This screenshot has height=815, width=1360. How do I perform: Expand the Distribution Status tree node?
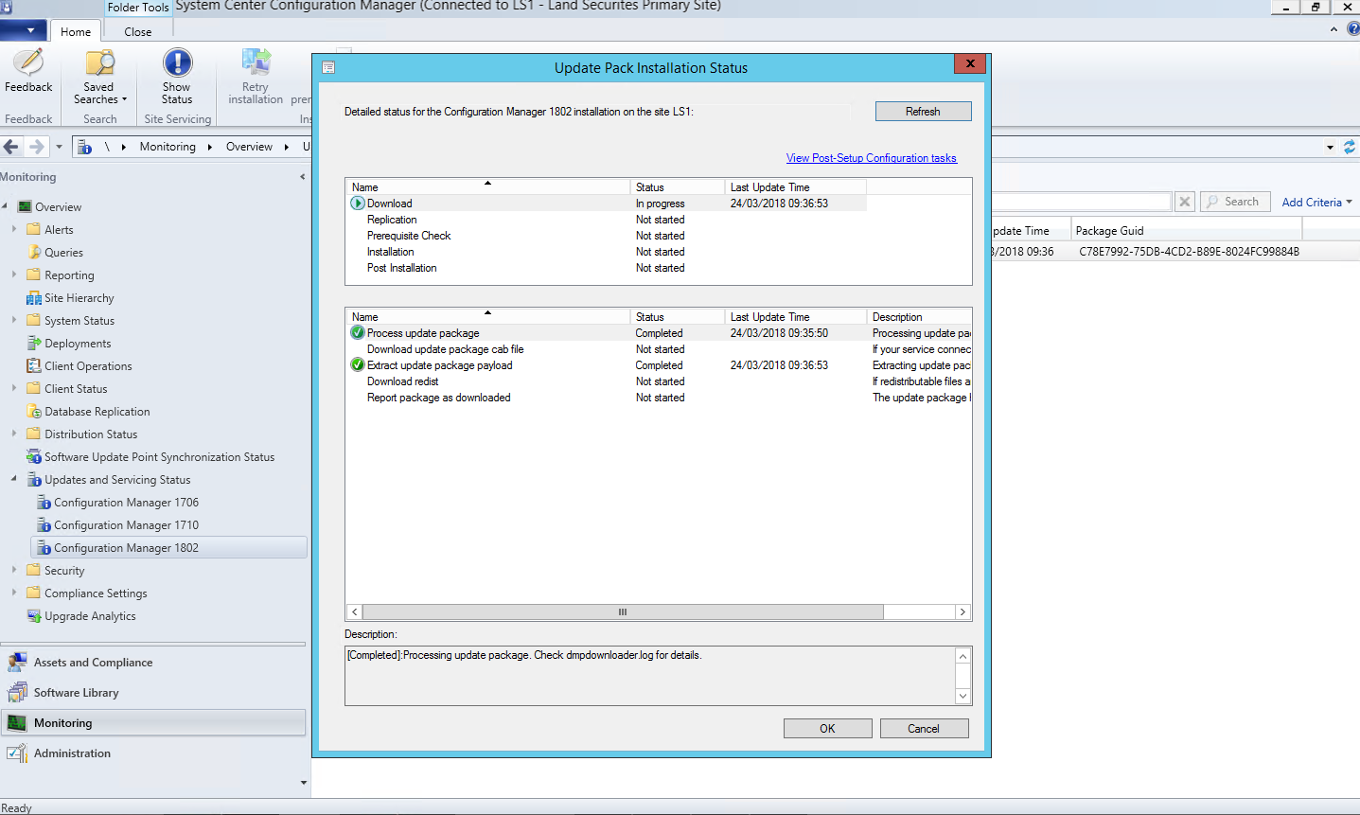[x=14, y=434]
